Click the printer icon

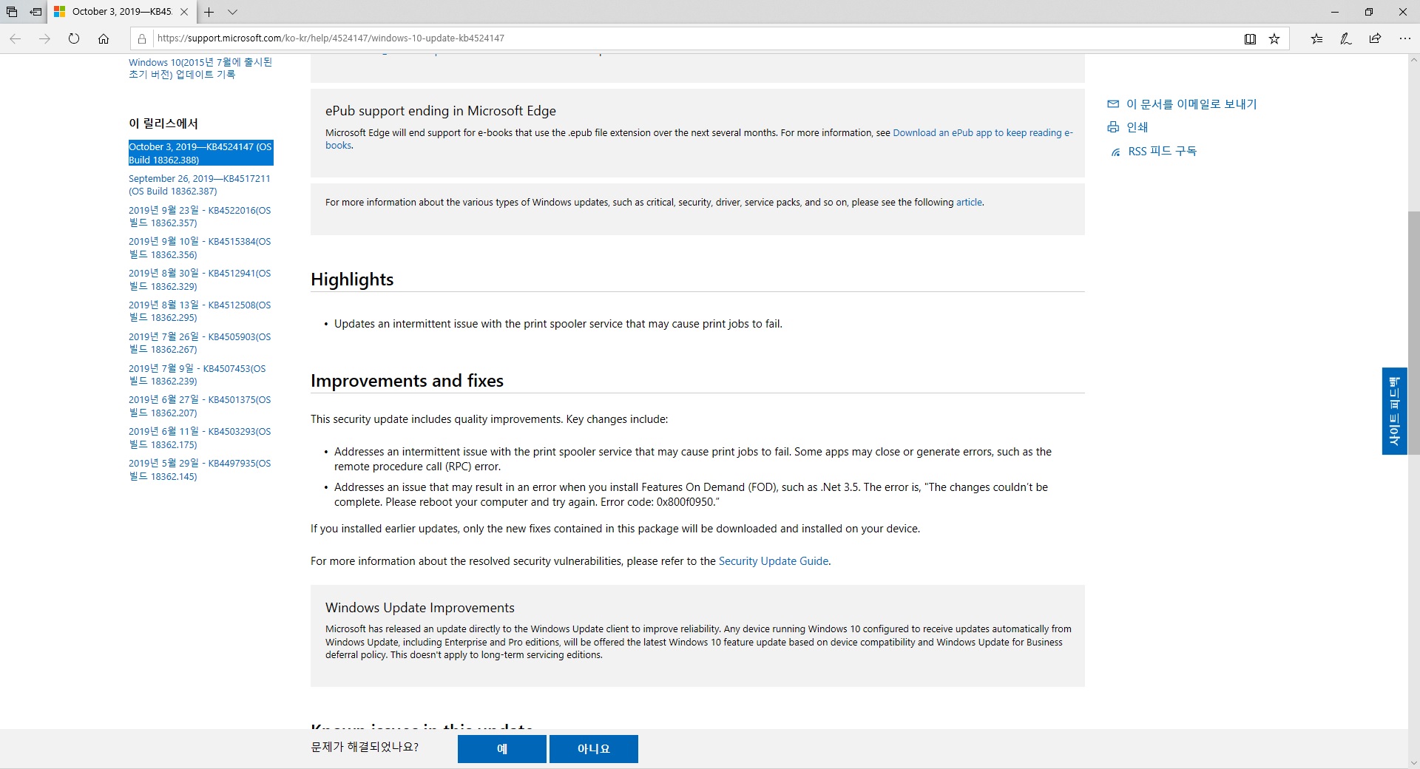coord(1113,127)
